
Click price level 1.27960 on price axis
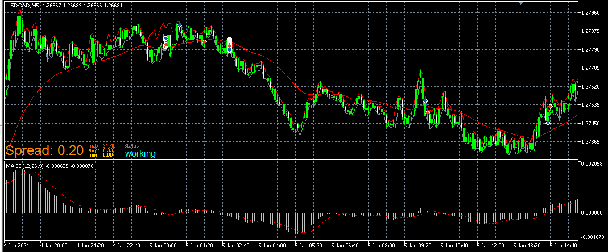click(x=591, y=13)
